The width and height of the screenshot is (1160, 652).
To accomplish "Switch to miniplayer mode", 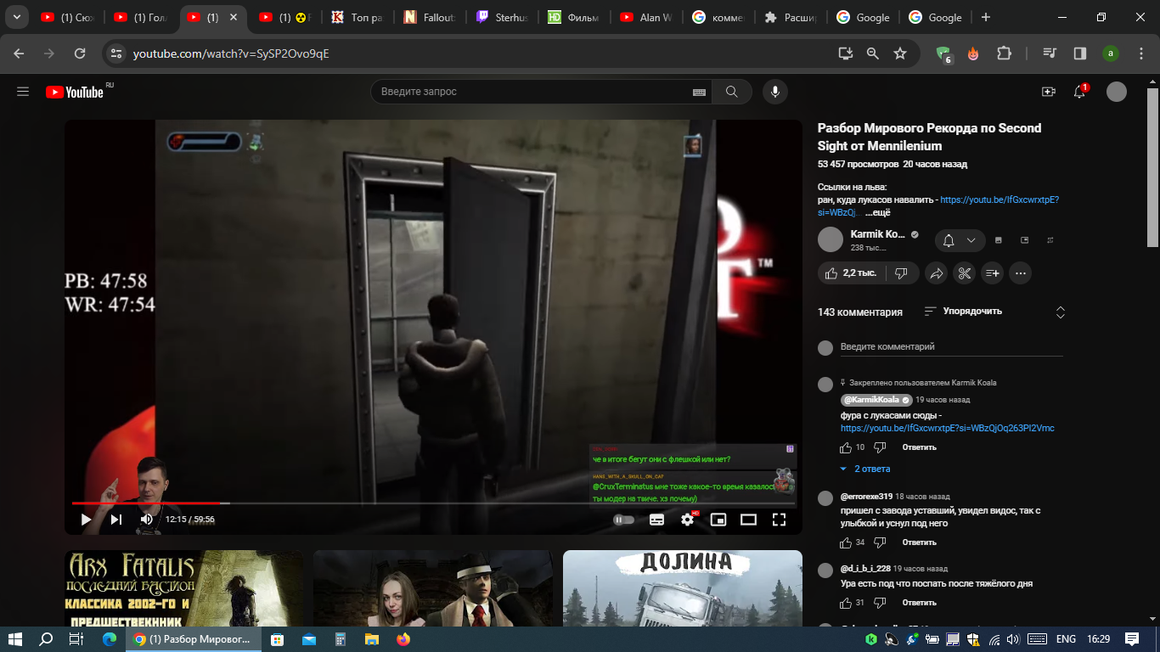I will [718, 520].
